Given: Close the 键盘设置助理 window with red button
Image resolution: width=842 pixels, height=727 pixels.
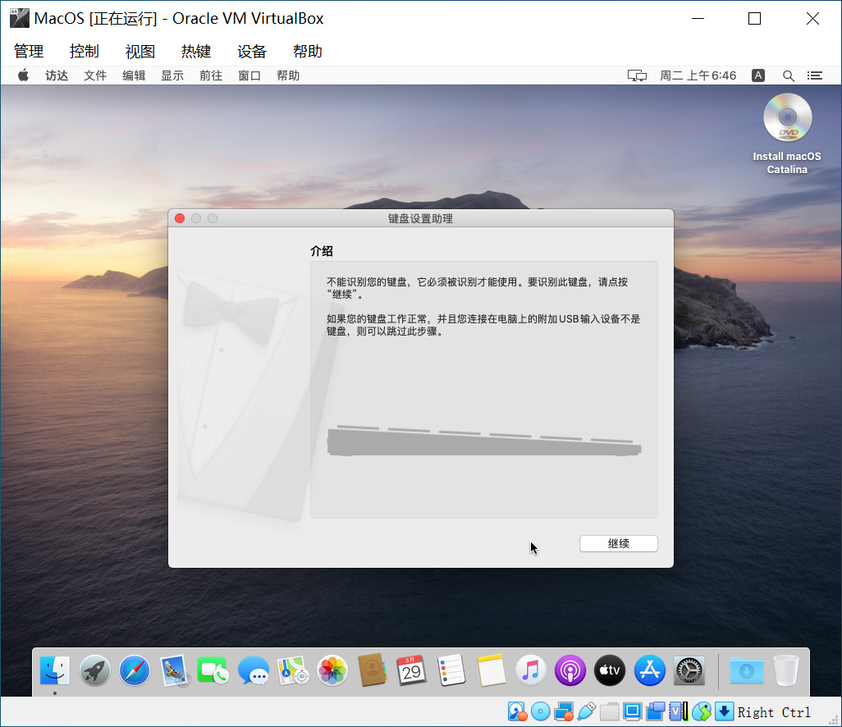Looking at the screenshot, I should coord(180,218).
